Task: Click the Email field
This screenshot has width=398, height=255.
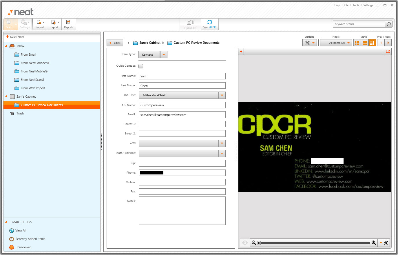Action: click(182, 115)
